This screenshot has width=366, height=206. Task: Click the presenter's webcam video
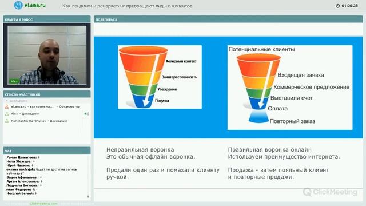47,55
